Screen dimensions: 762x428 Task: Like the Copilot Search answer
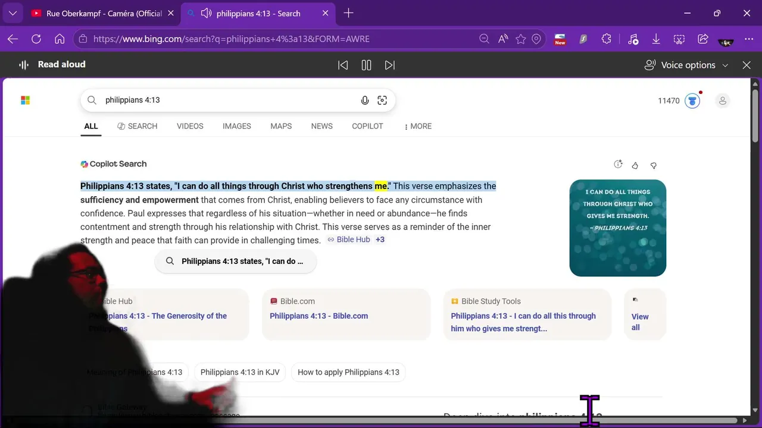[635, 165]
